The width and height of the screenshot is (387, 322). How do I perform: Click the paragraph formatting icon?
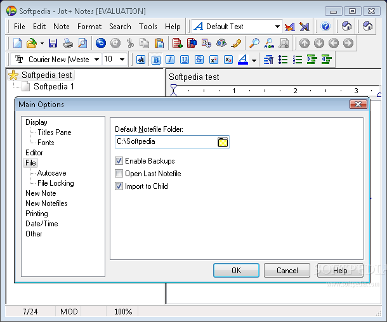[x=268, y=60]
